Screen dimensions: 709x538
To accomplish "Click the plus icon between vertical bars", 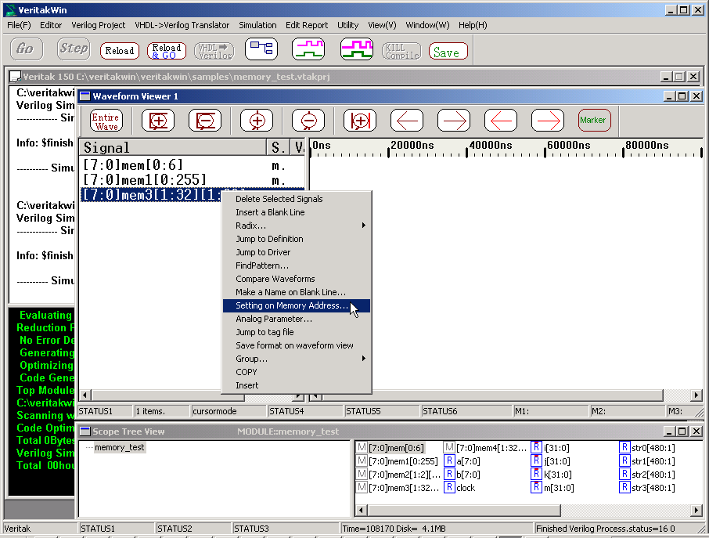I will coord(360,121).
